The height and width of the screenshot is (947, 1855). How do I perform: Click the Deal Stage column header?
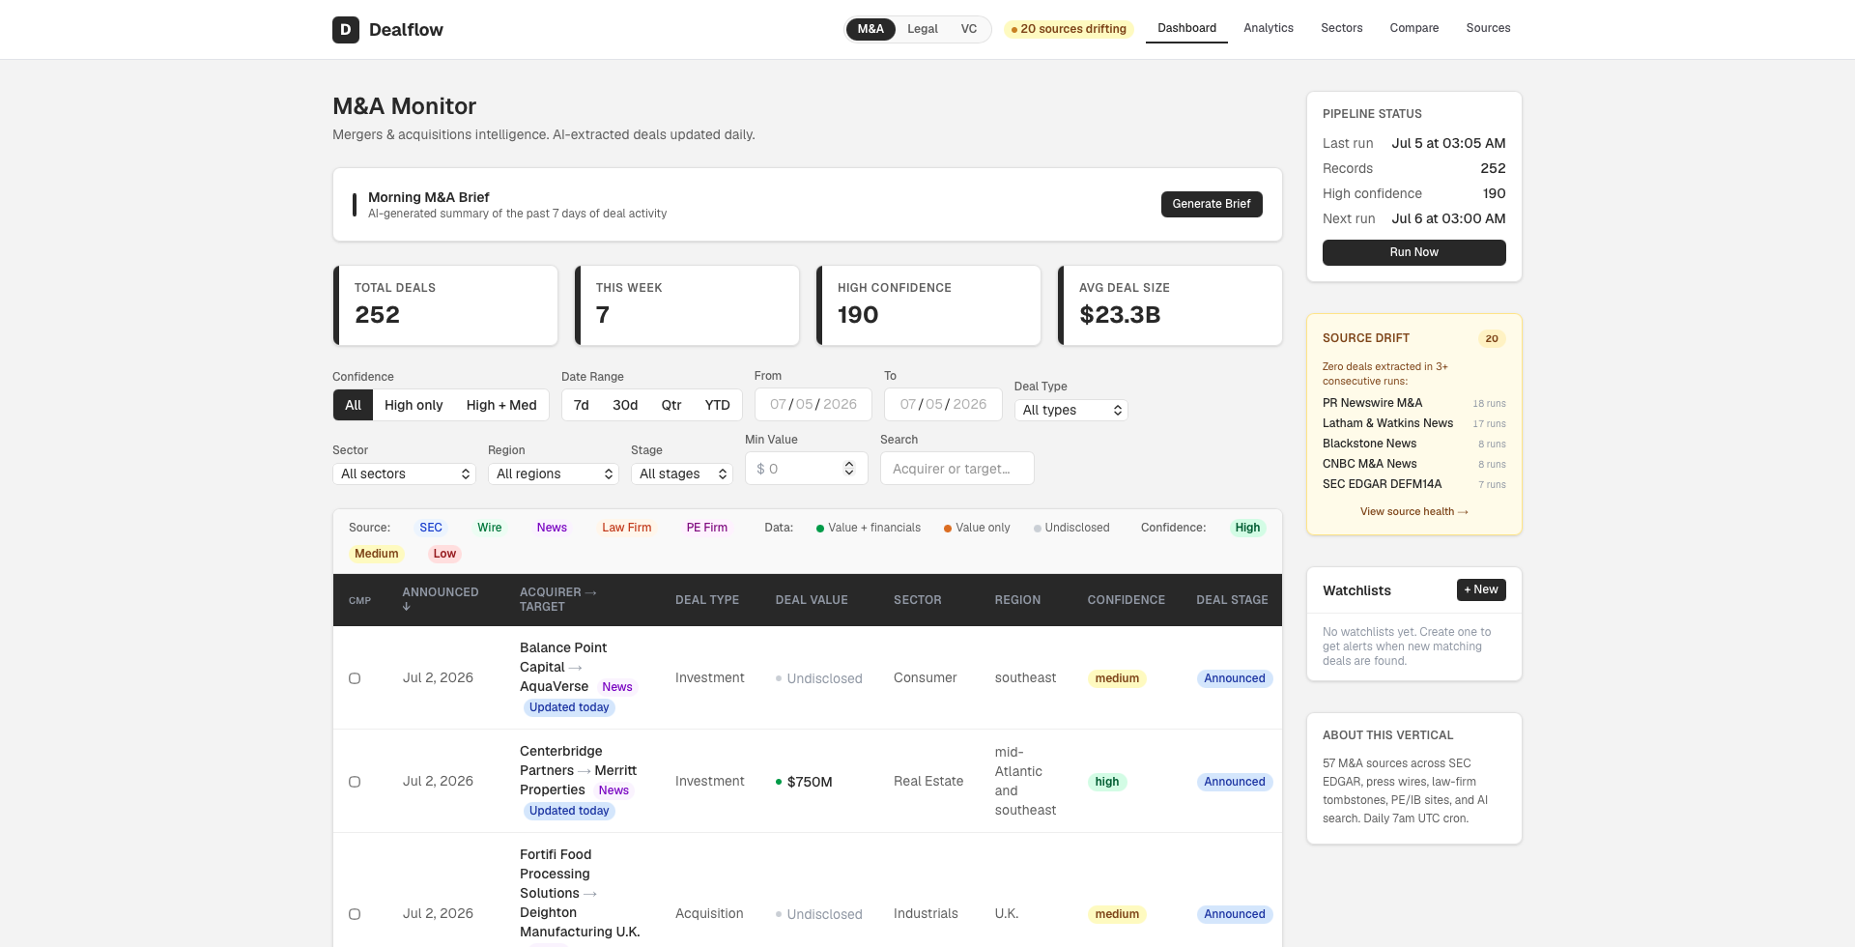point(1232,600)
